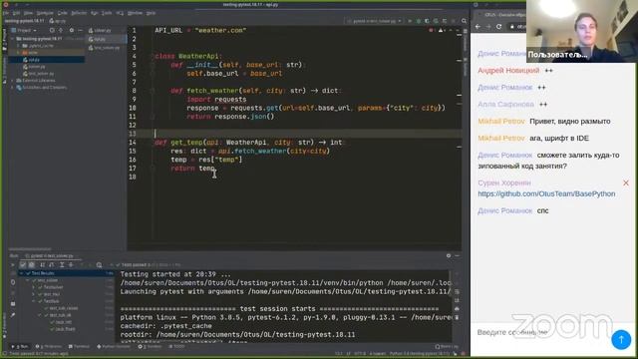This screenshot has height=359, width=638.
Task: Open Run panel settings gear
Action: tap(449, 255)
